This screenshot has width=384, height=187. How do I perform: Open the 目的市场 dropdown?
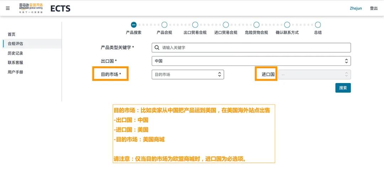(188, 75)
